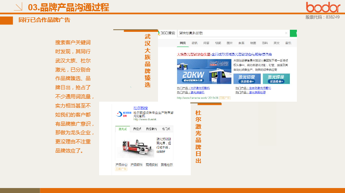
Task: Click the 激光式切割面光滑 product description
Action: tap(164, 145)
